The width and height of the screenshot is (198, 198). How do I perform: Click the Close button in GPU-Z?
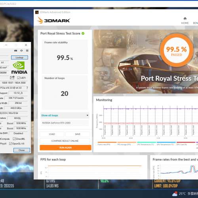(22, 150)
